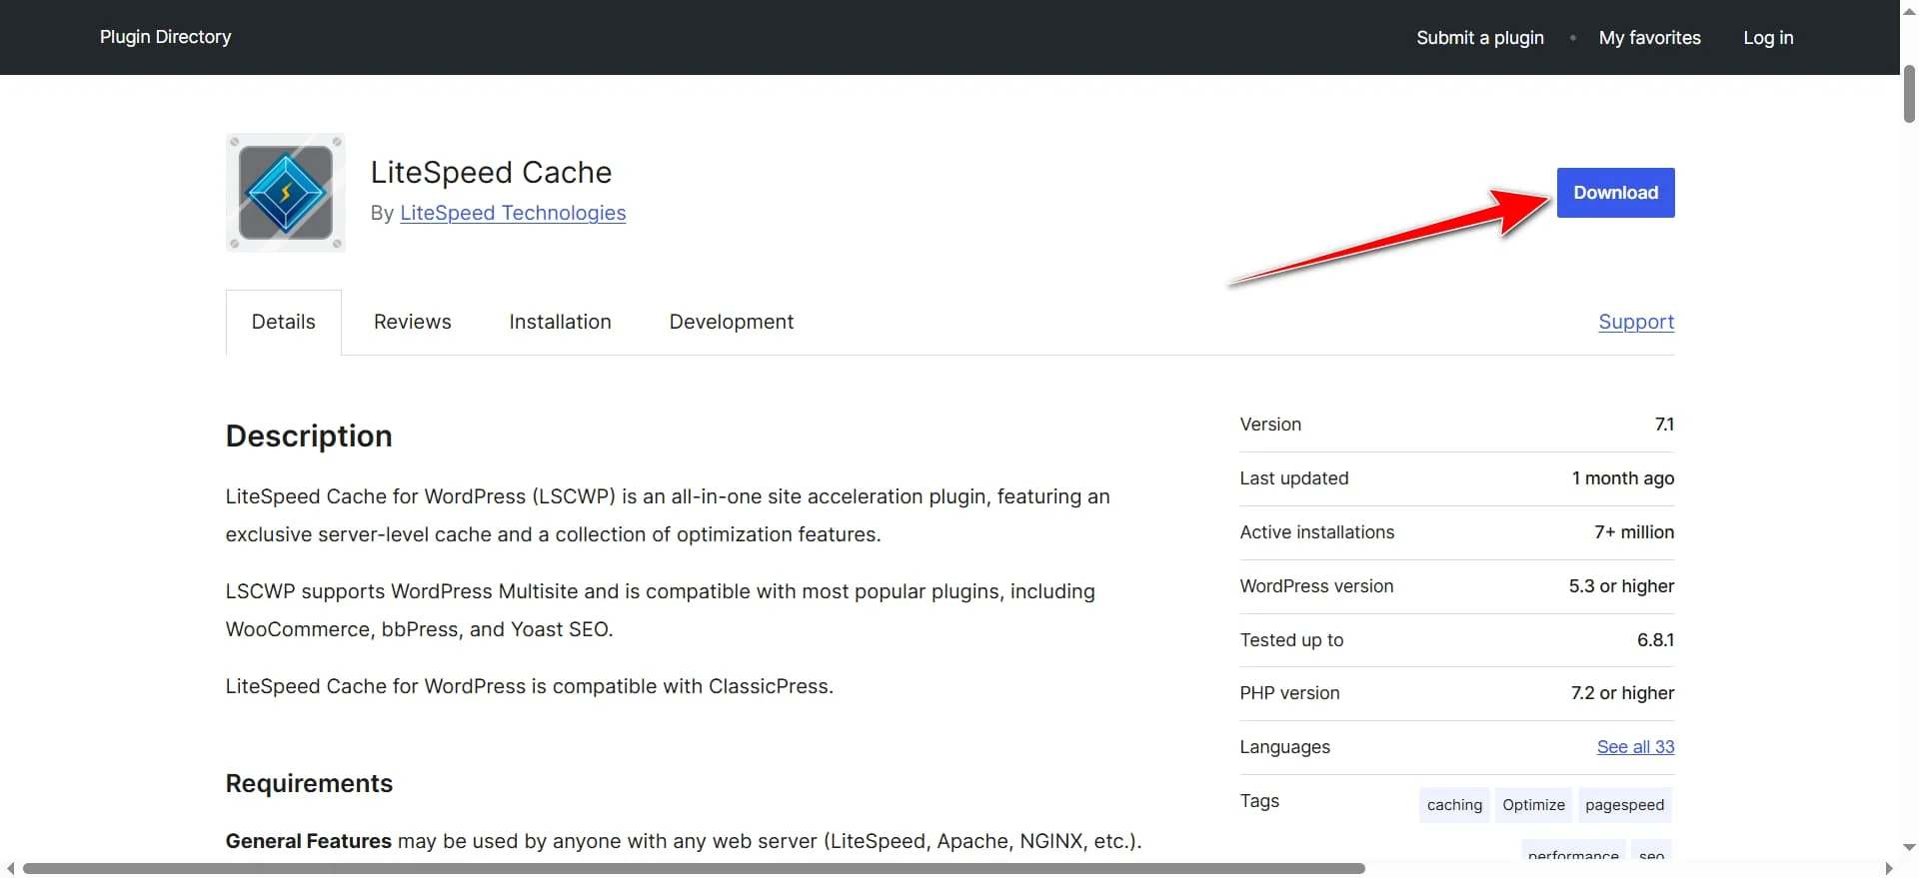The width and height of the screenshot is (1919, 878).
Task: Select the Optimize tag
Action: (x=1533, y=805)
